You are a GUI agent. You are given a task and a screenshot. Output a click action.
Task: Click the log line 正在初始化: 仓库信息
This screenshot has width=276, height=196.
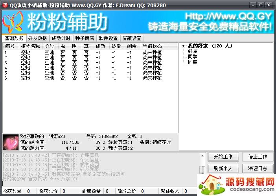(51, 155)
